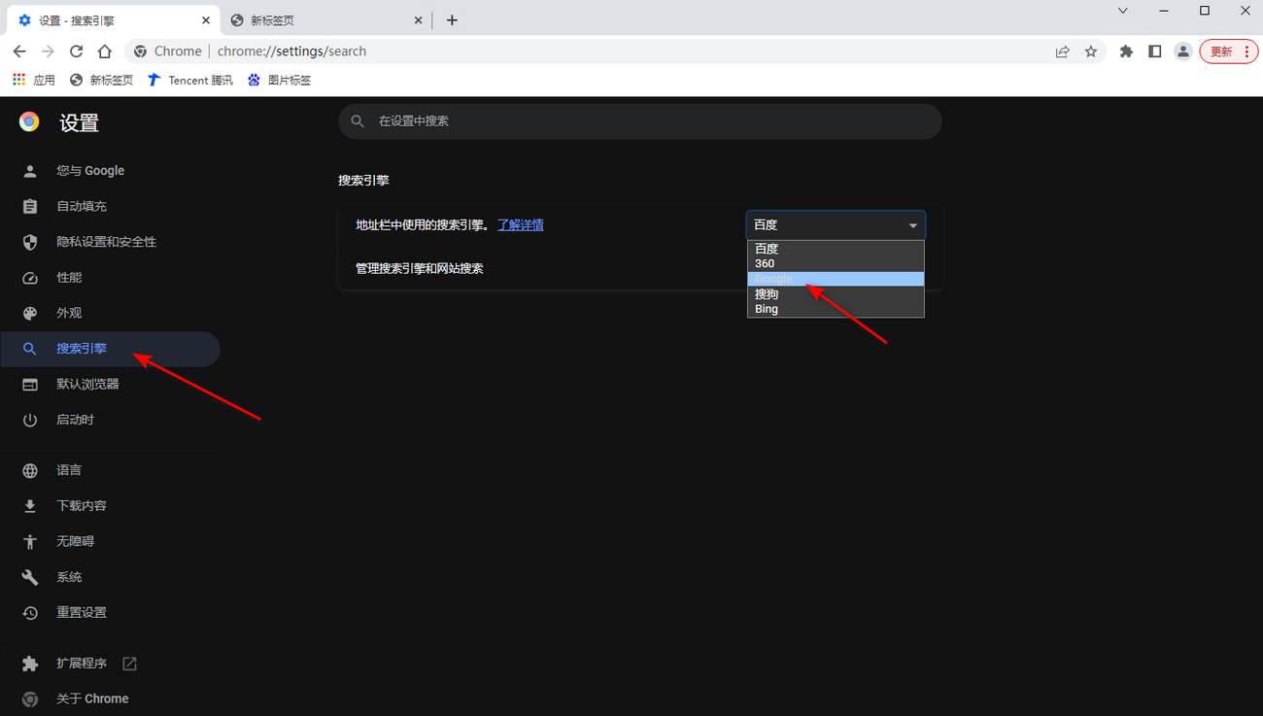This screenshot has width=1263, height=716.
Task: Select 搜索引擎 in the sidebar
Action: (110, 349)
